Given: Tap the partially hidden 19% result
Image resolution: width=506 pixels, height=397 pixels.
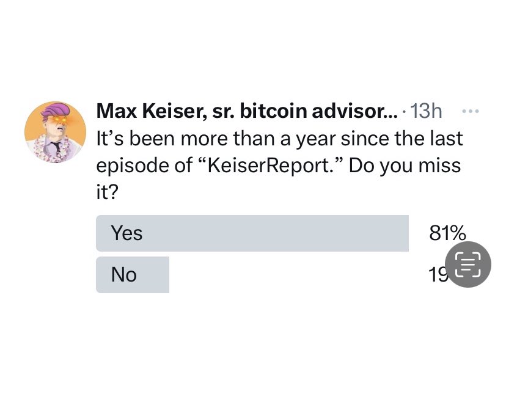Looking at the screenshot, I should coord(436,275).
